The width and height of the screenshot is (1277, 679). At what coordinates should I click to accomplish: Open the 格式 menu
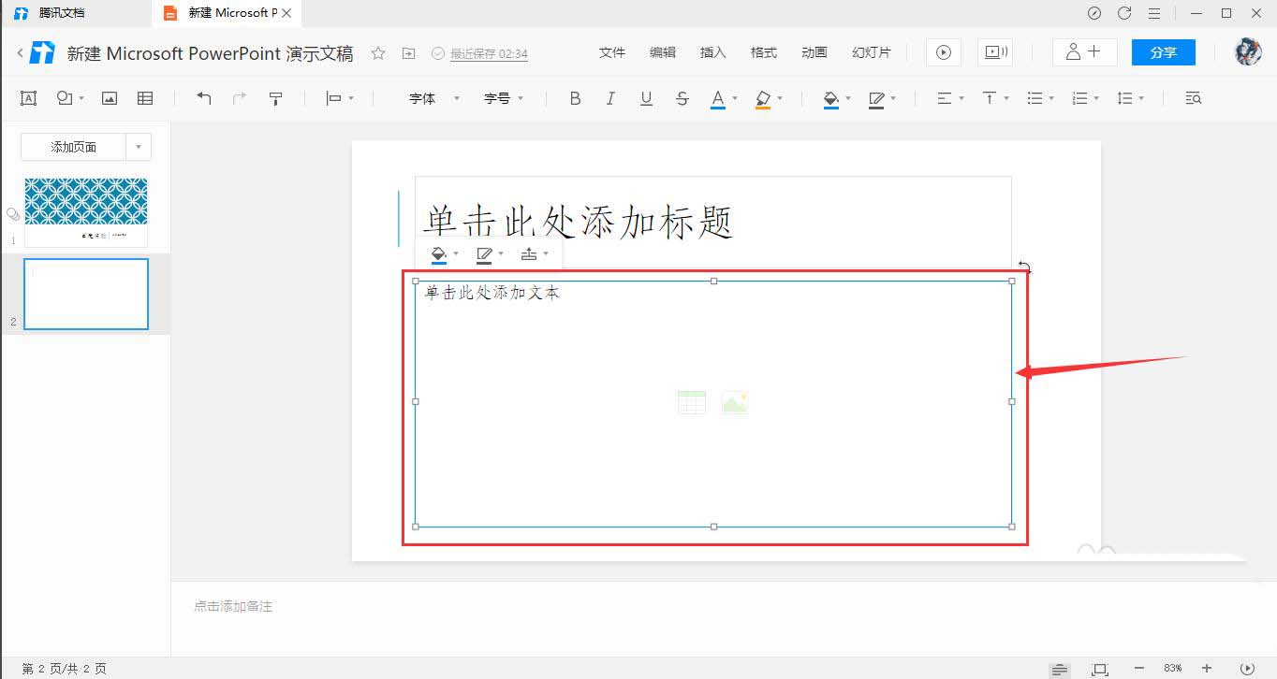click(764, 52)
